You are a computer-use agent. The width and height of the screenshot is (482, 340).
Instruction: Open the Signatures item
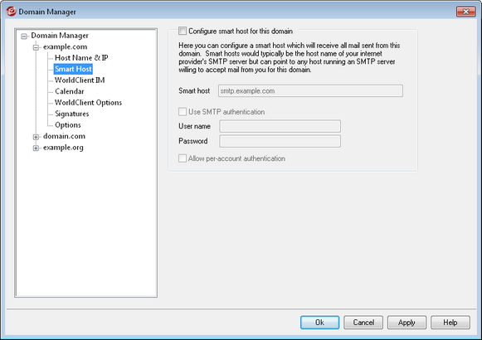point(72,114)
